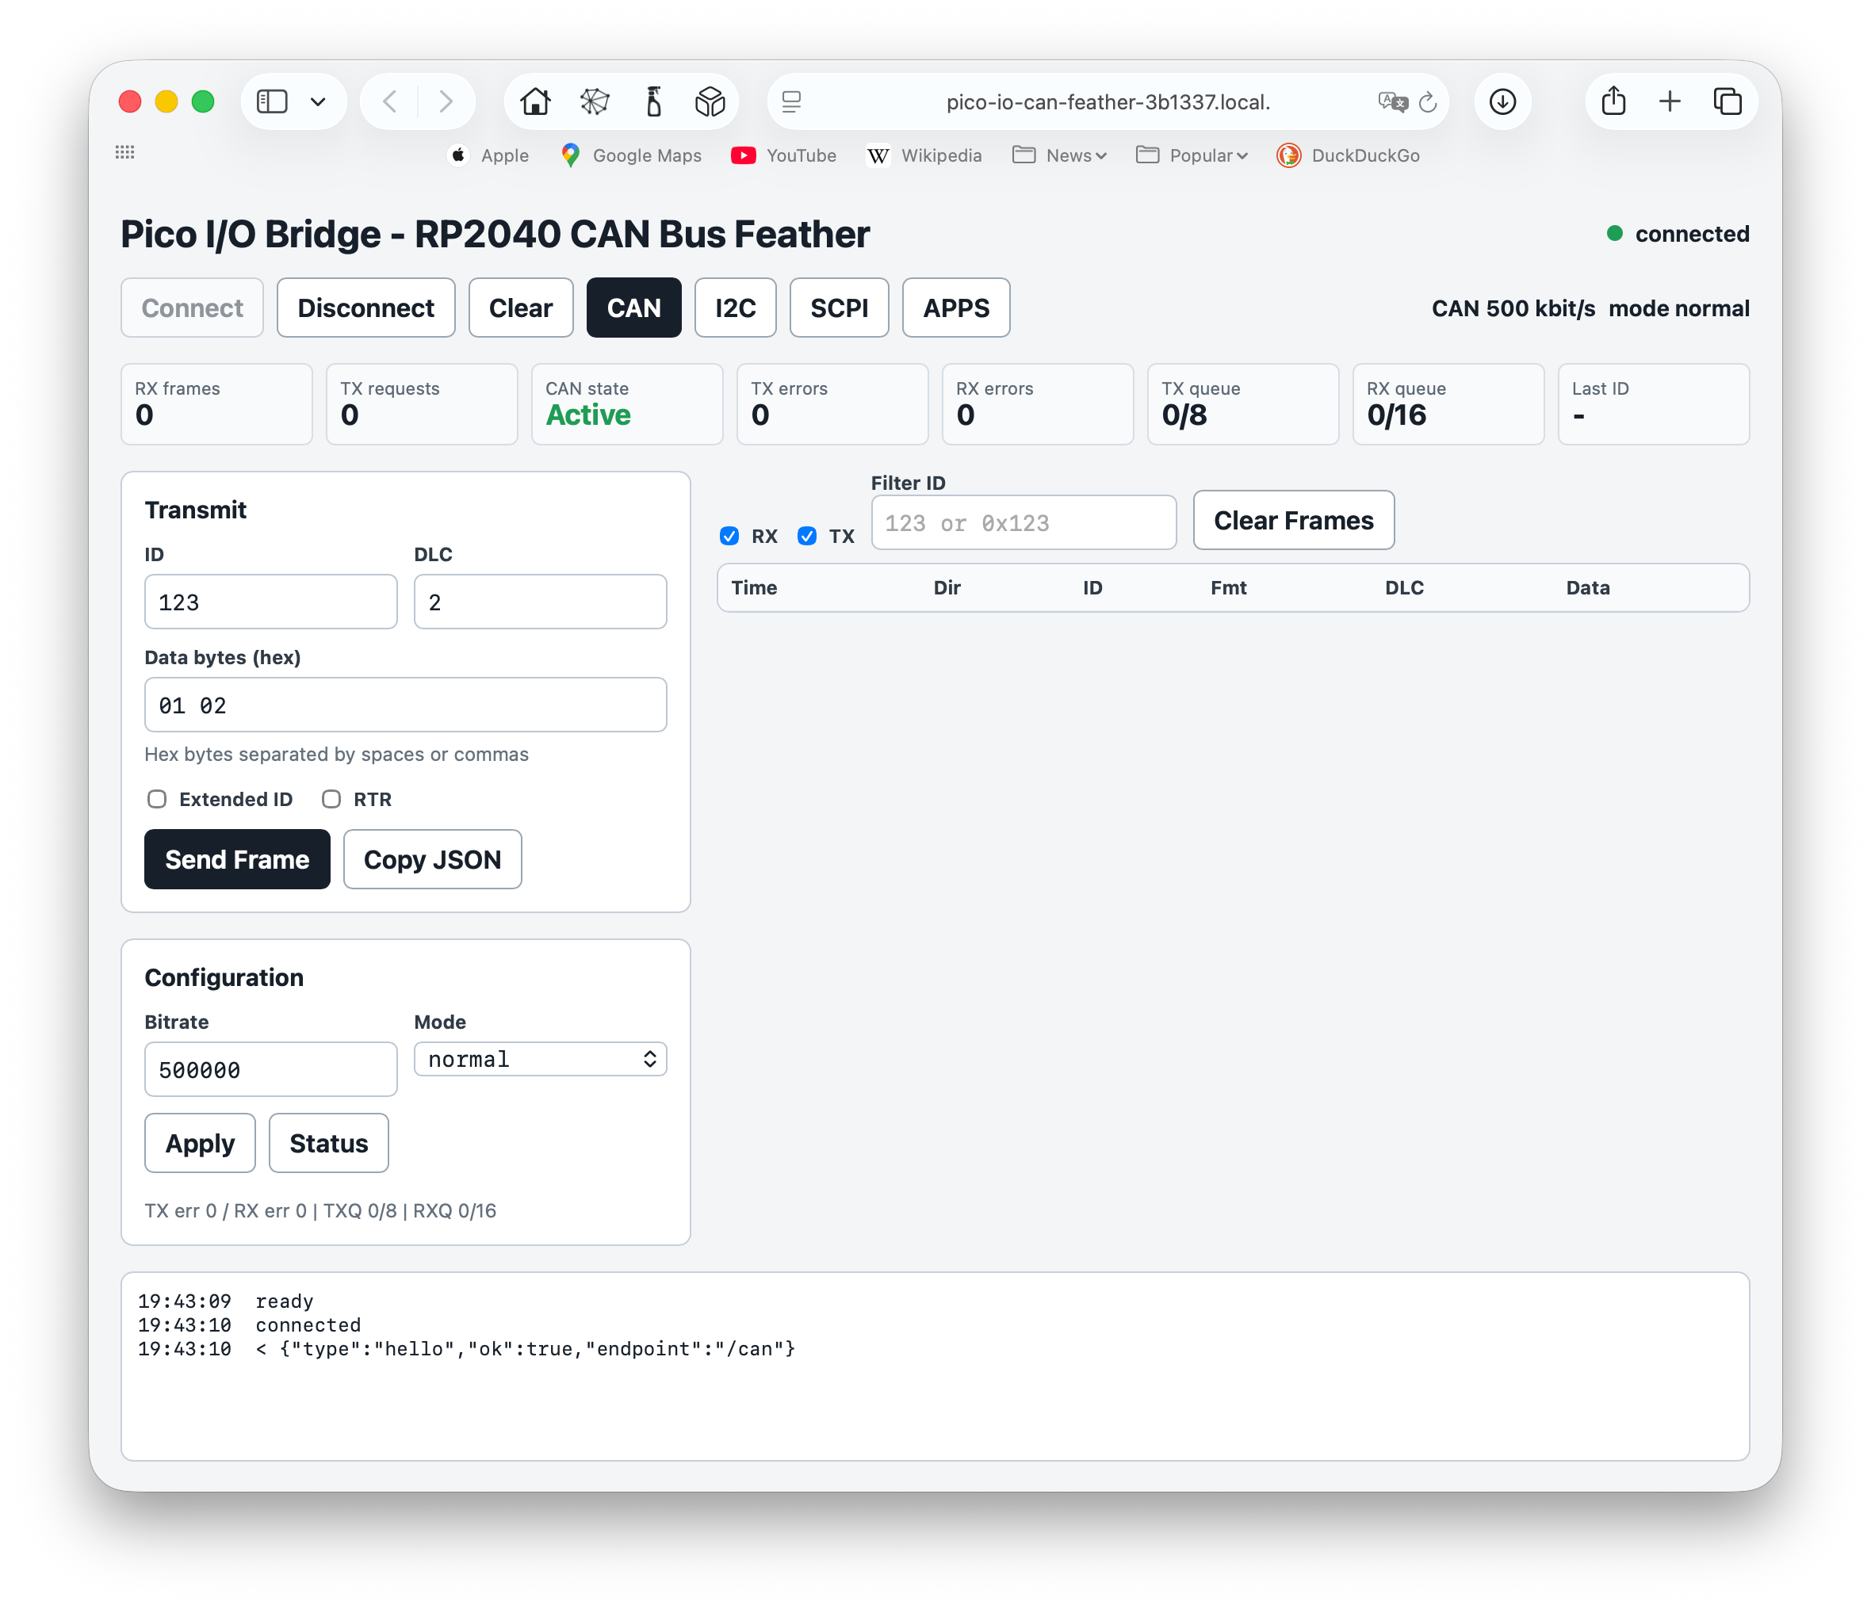The image size is (1871, 1609).
Task: Click the Clear Frames button
Action: coord(1294,521)
